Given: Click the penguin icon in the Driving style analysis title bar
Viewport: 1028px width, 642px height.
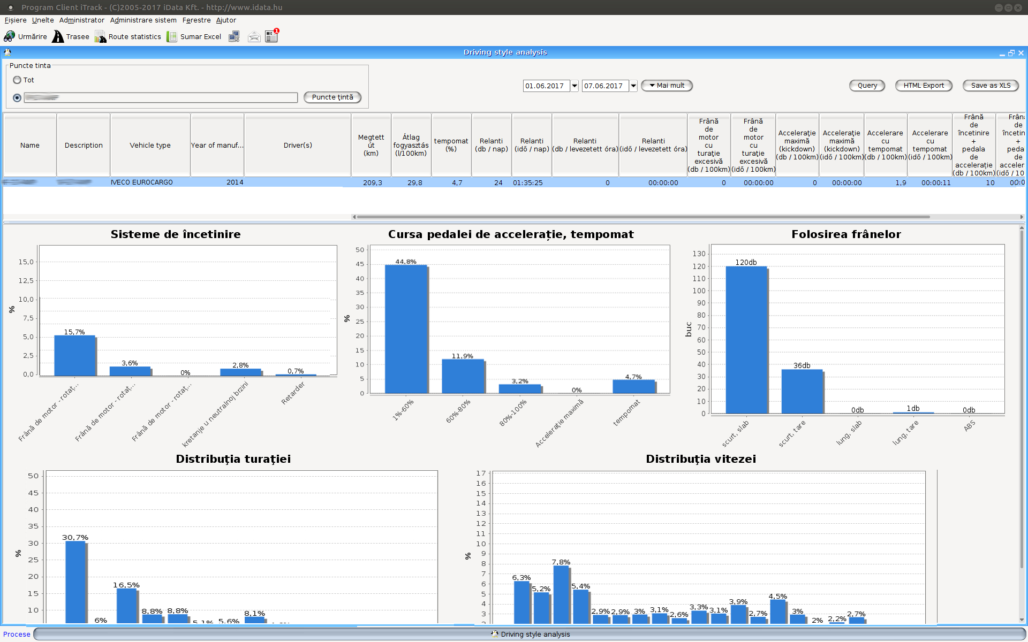Looking at the screenshot, I should pyautogui.click(x=7, y=52).
